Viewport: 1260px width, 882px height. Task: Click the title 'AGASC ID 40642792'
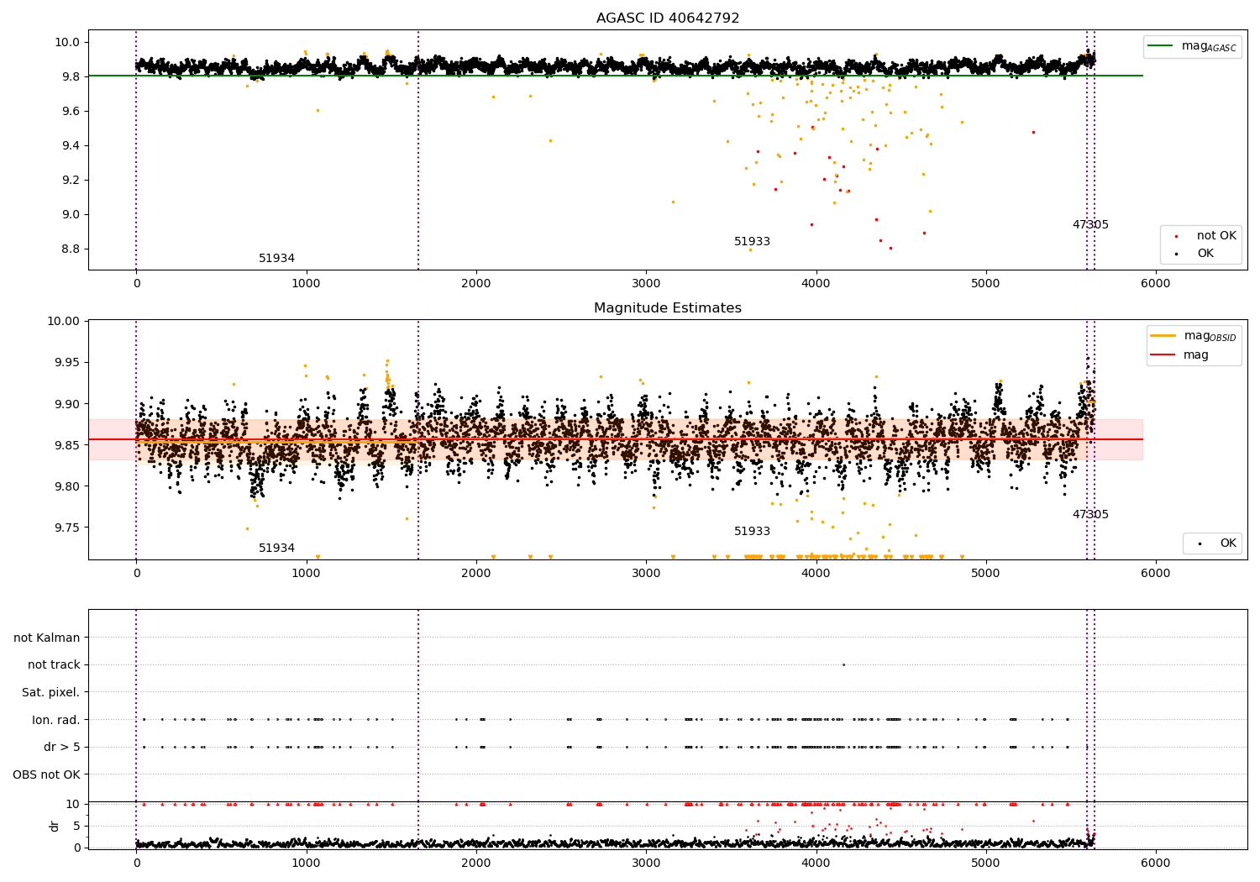[x=668, y=18]
